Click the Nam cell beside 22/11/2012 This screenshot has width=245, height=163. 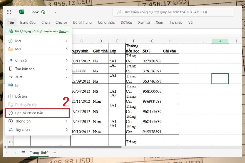tap(100, 99)
